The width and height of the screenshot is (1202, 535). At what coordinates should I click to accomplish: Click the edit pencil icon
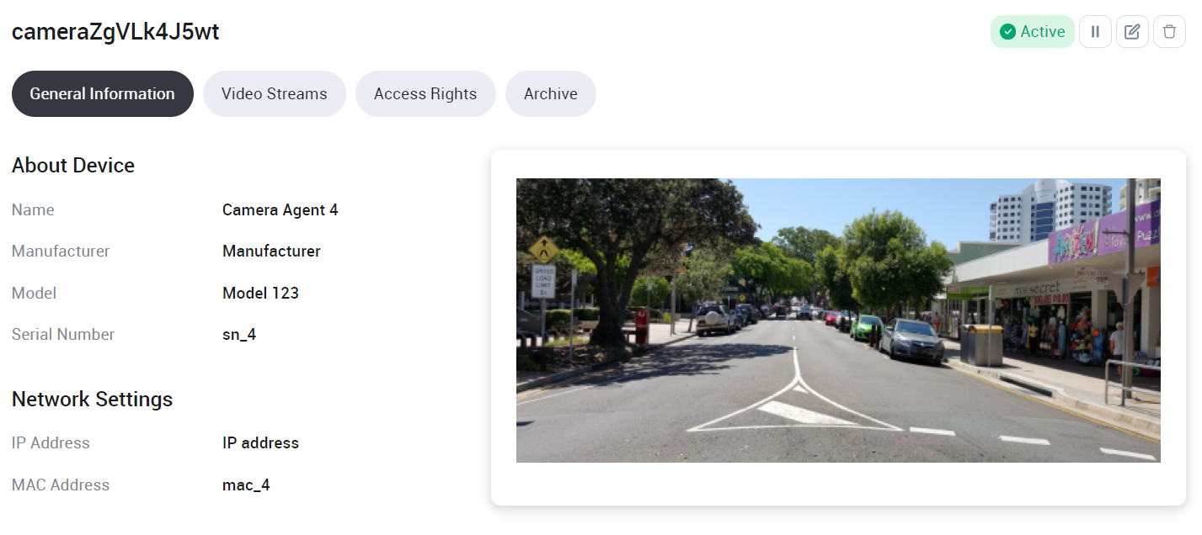[1132, 32]
